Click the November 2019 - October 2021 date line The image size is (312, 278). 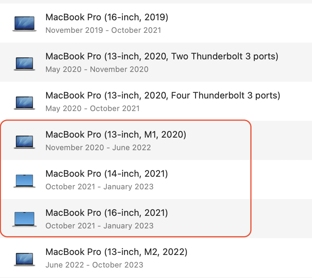point(103,30)
